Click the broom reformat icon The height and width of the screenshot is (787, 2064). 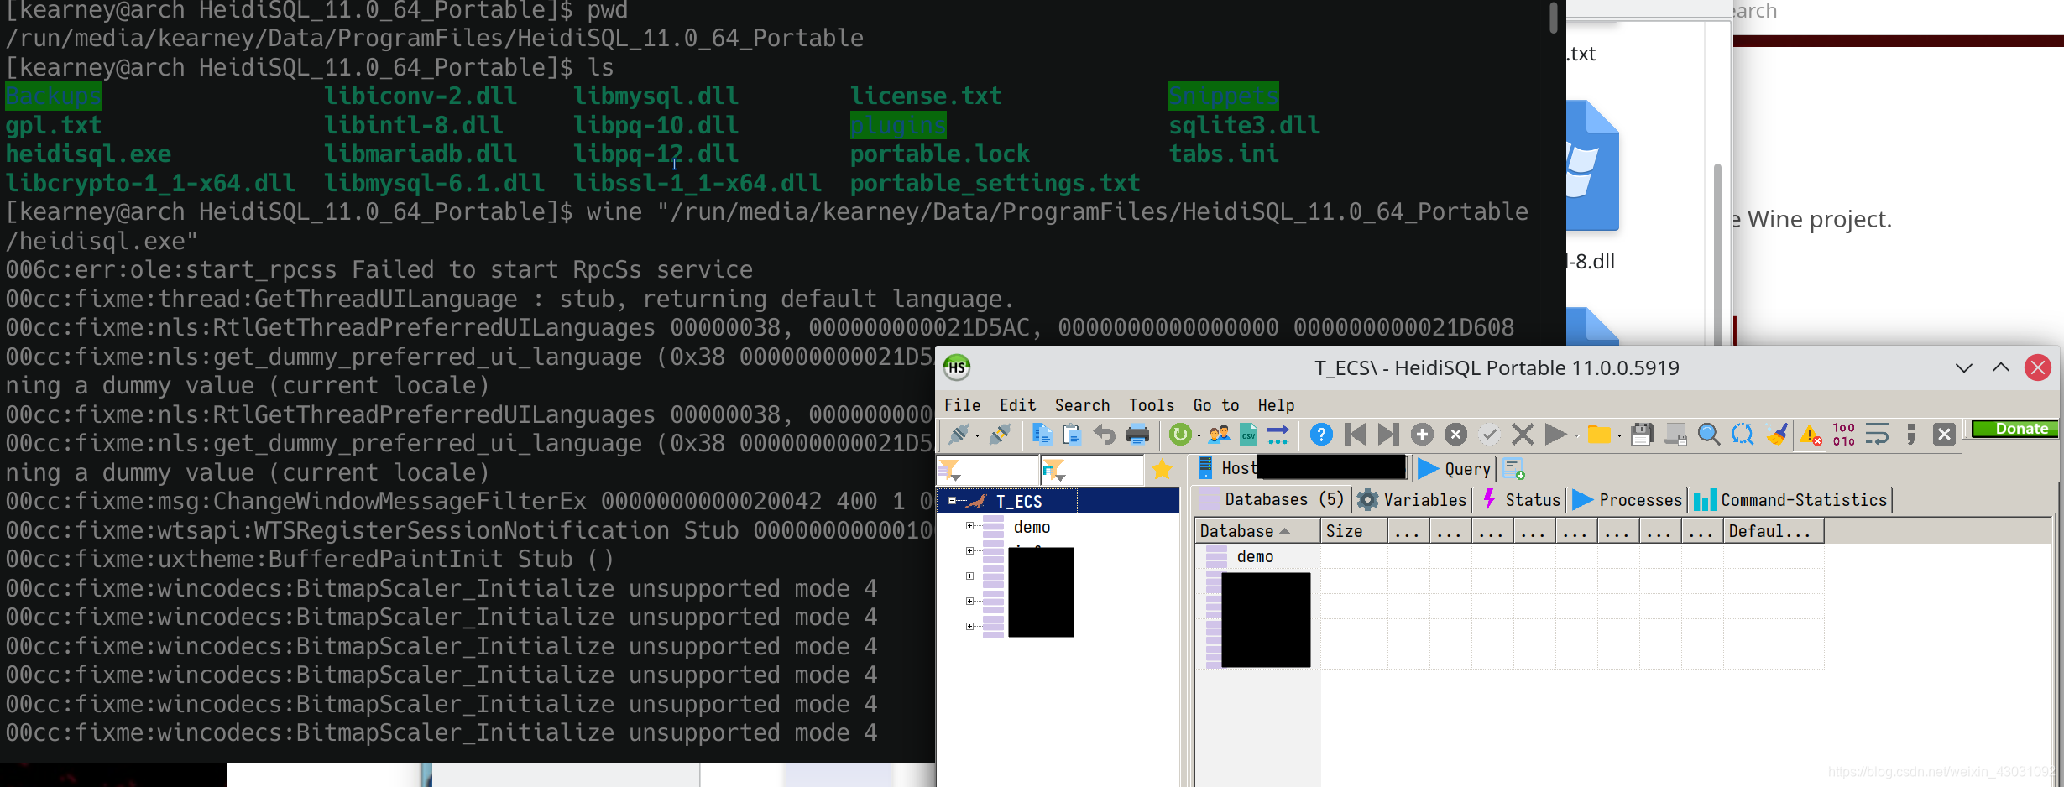(1776, 434)
